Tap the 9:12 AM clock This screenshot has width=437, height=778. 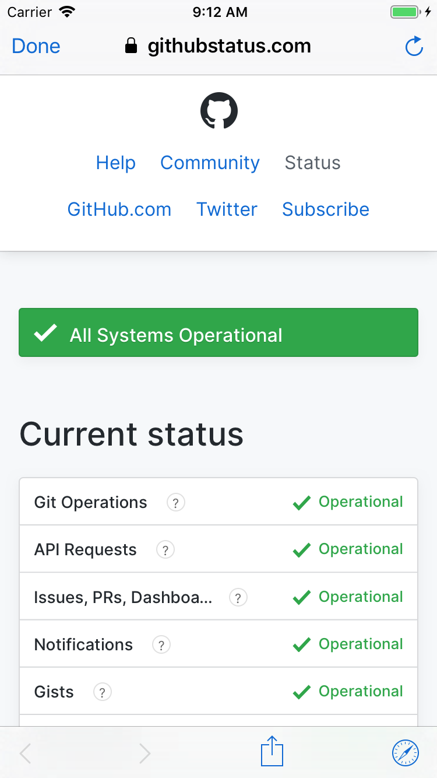220,12
